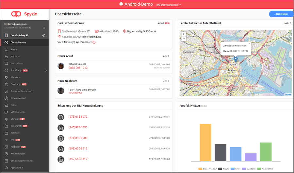Image resolution: width=294 pixels, height=173 pixels.
Task: Click the Stimmen waveform icon
Action: (x=7, y=119)
